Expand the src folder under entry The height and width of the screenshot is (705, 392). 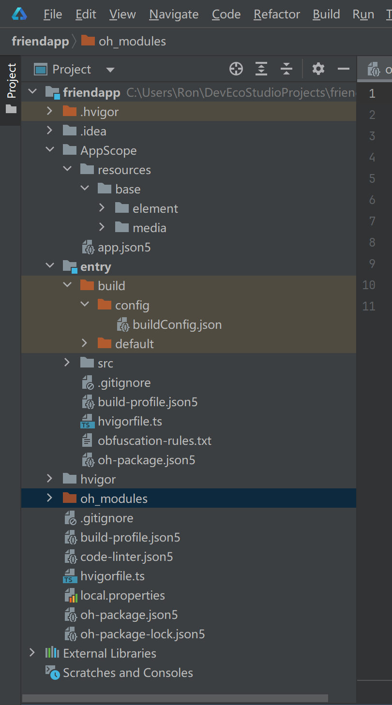[67, 363]
